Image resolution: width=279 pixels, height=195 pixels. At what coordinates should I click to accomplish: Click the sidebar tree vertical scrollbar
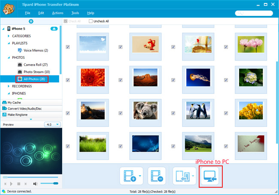61,50
